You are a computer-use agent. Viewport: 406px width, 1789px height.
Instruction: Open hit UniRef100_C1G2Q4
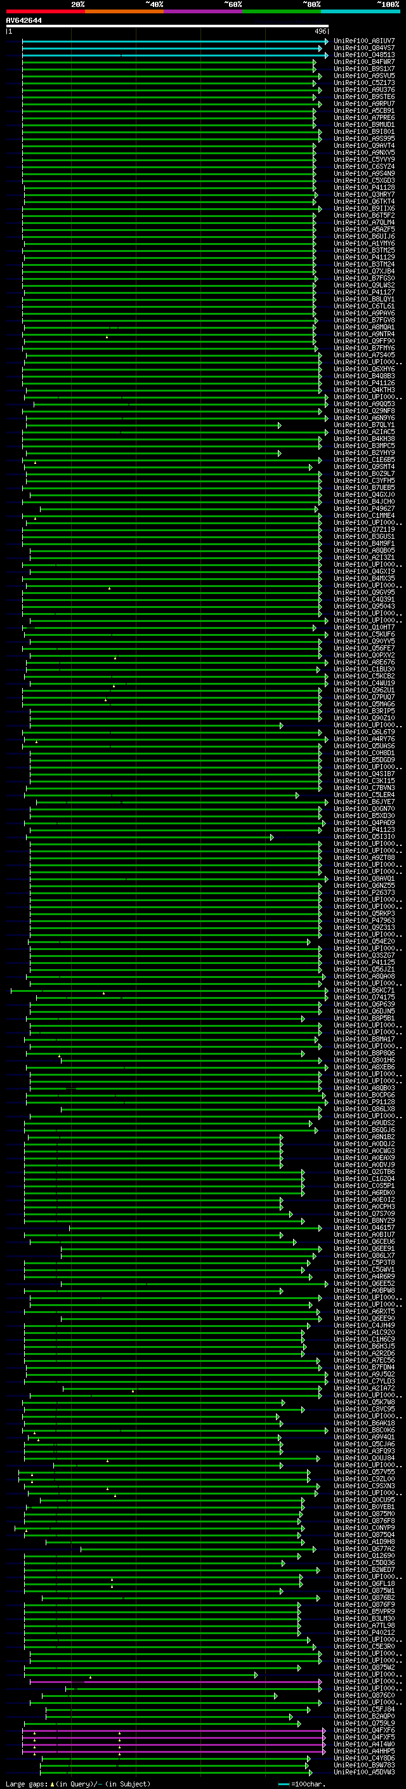point(364,1179)
